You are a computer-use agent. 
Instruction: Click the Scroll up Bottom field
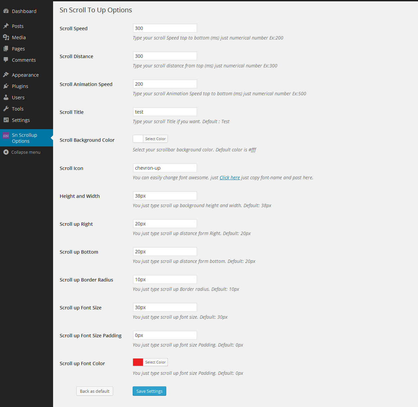pos(165,252)
